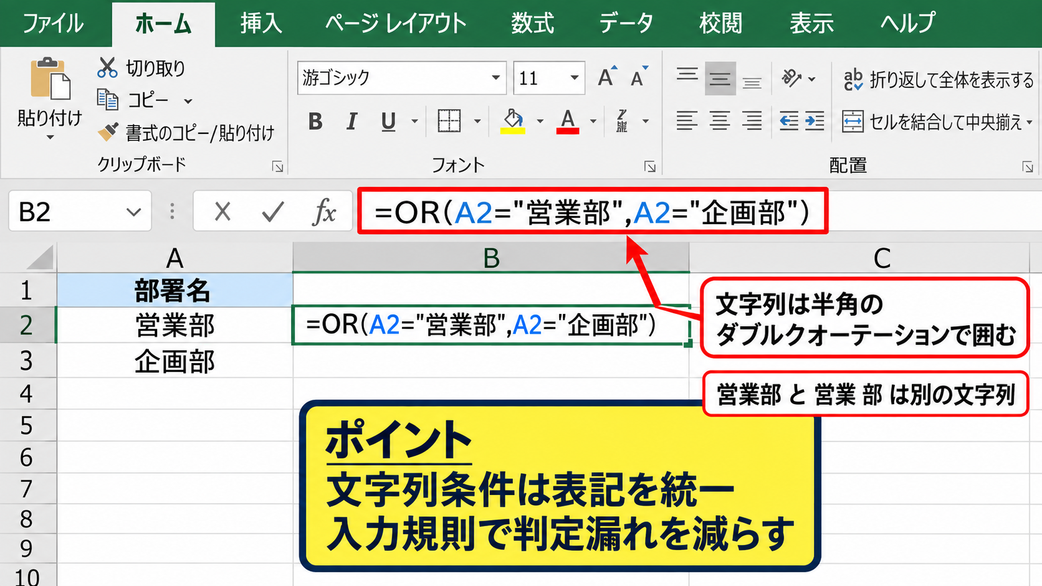Open merge cells dropdown arrow (セルを結合して中央揃え)
Image resolution: width=1042 pixels, height=586 pixels.
coord(1030,122)
